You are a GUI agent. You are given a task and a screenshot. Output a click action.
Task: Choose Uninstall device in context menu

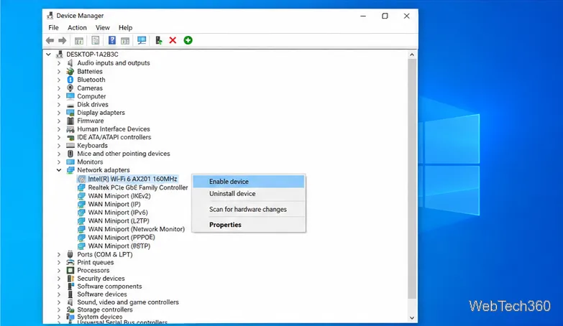click(x=249, y=194)
